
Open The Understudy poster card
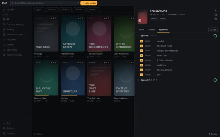[99, 34]
